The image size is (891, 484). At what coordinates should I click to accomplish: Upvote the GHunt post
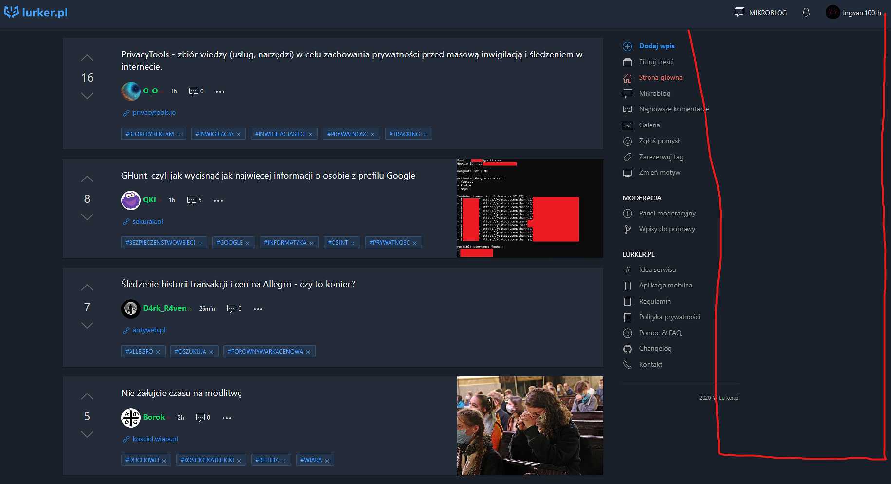coord(87,179)
